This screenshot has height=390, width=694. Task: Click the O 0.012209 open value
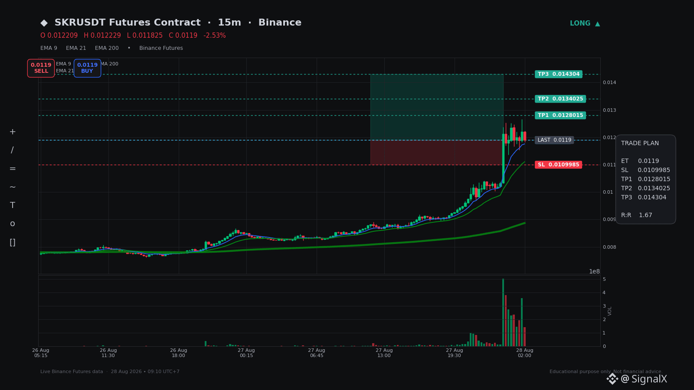[x=59, y=36]
